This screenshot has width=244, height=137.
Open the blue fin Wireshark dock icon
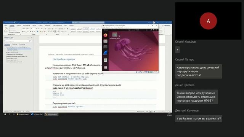(x=105, y=53)
